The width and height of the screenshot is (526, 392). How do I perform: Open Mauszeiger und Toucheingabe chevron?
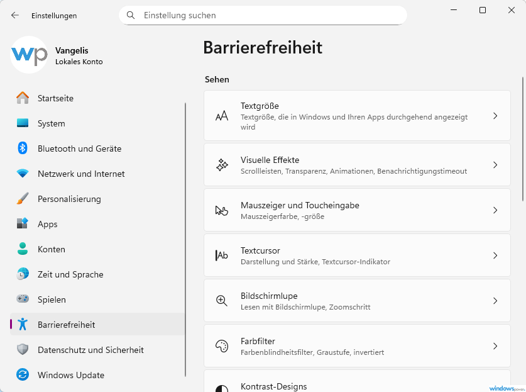[x=495, y=210]
